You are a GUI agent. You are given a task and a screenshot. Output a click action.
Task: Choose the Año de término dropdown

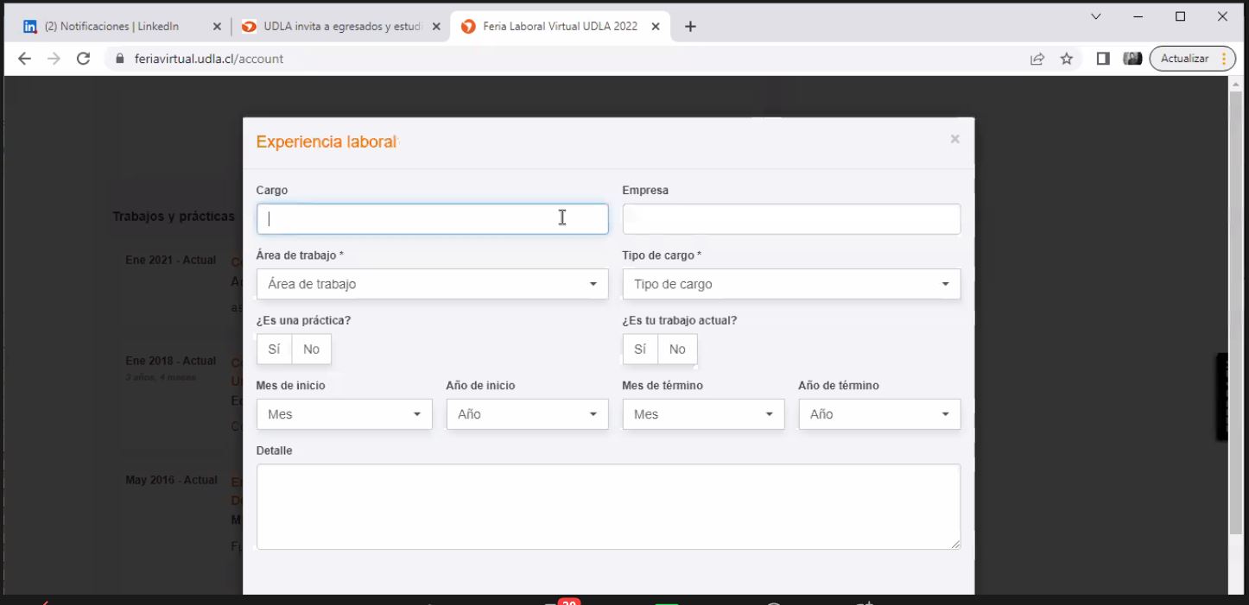(878, 414)
